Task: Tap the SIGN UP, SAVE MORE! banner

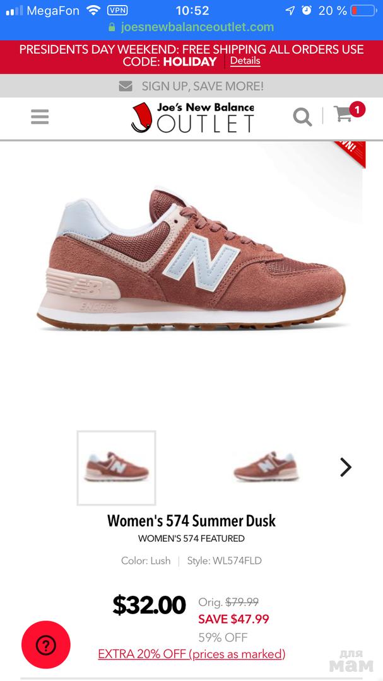Action: [191, 86]
